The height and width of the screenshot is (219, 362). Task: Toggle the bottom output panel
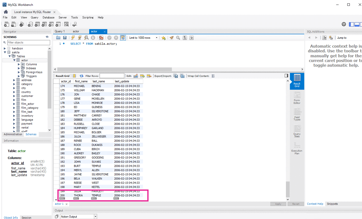click(357, 24)
